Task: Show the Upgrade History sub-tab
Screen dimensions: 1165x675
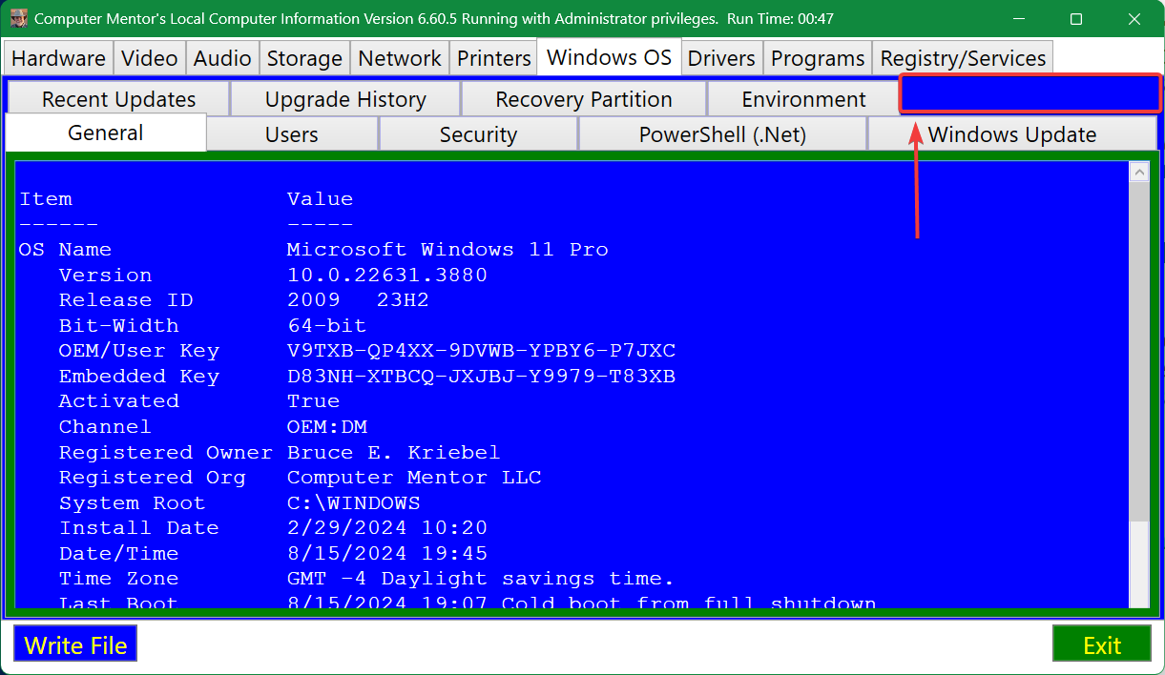Action: pos(345,99)
